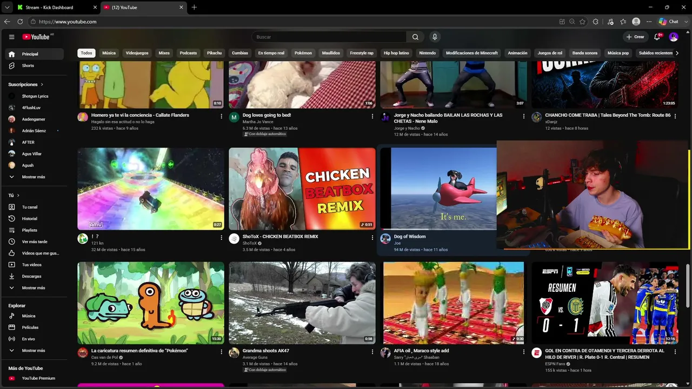Click the YouTube search input field
Image resolution: width=692 pixels, height=389 pixels.
(x=329, y=37)
